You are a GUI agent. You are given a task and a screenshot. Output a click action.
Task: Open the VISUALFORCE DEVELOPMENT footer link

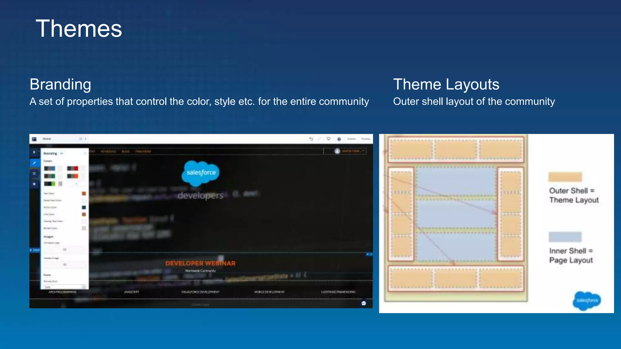tap(200, 292)
